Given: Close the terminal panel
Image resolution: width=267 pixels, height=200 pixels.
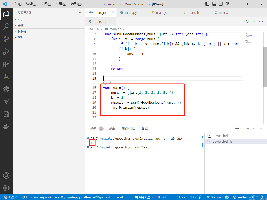Looking at the screenshot, I should click(261, 128).
